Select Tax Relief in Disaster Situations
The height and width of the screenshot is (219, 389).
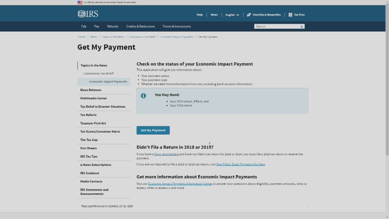103,107
